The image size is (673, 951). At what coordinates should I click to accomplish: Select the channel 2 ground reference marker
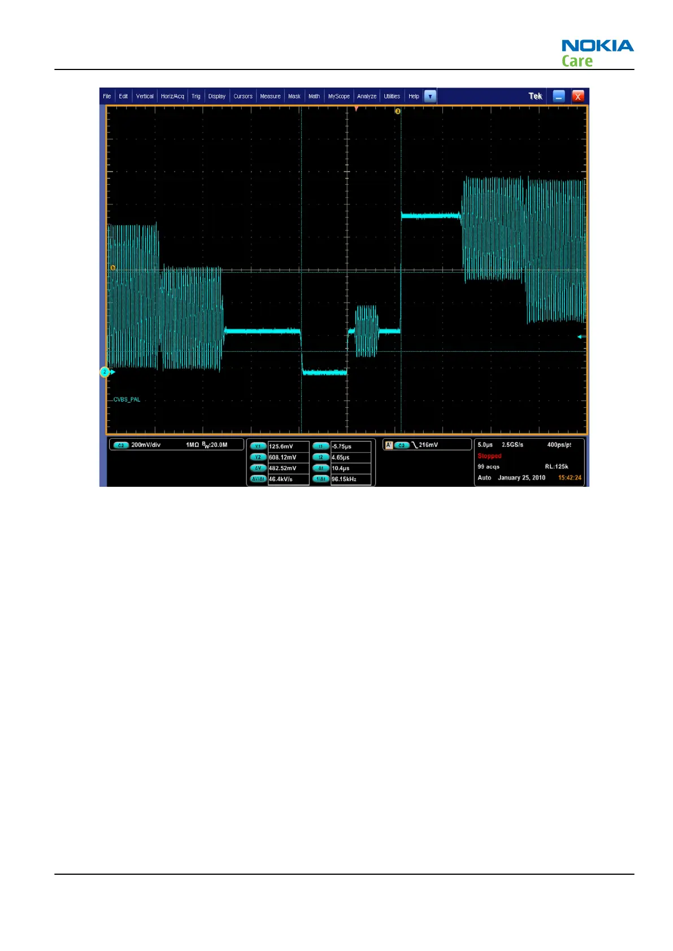pos(106,372)
